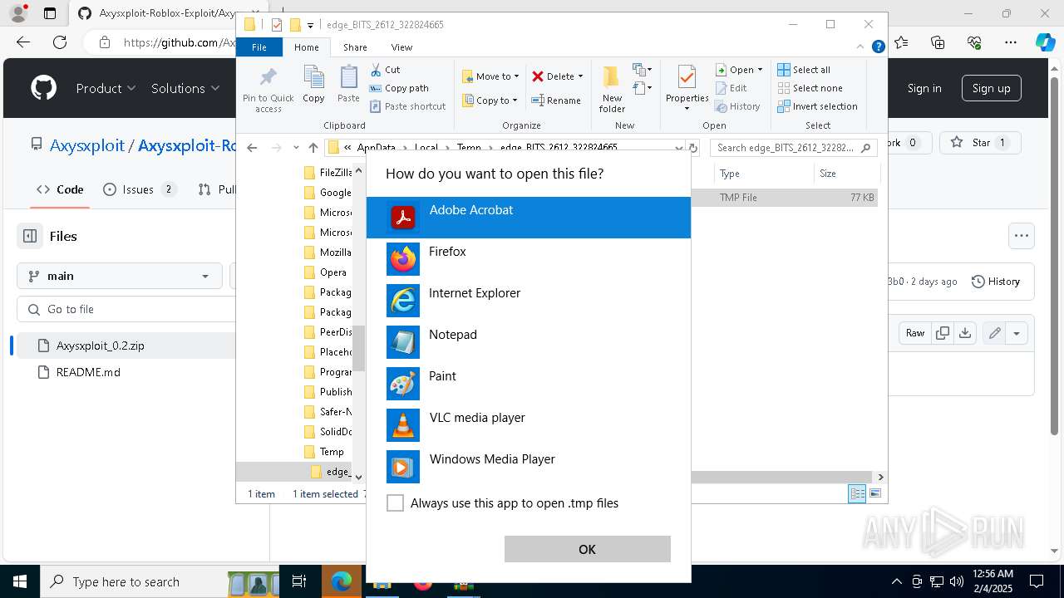Open commit History link on GitHub
1064x598 pixels.
pos(996,282)
